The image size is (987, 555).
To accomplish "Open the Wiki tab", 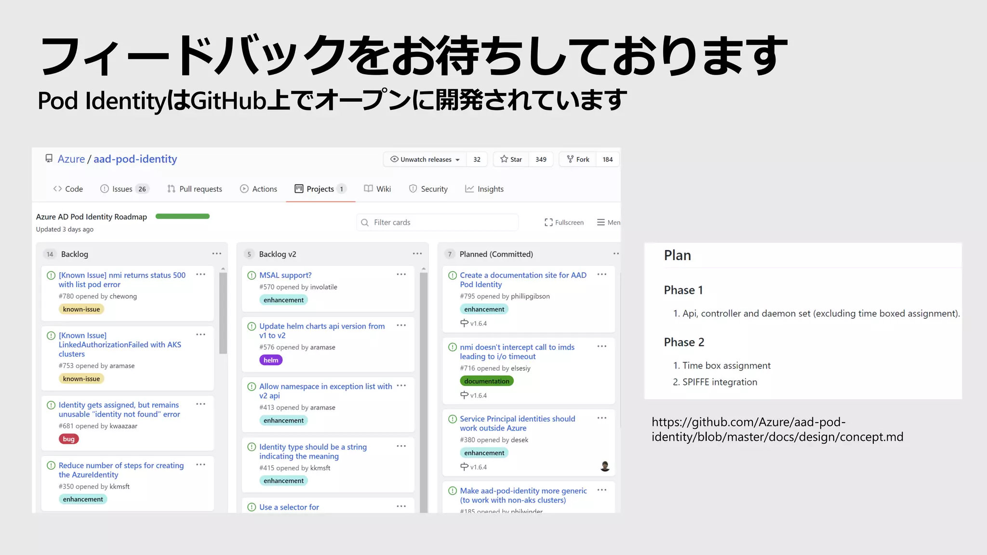I will tap(377, 189).
